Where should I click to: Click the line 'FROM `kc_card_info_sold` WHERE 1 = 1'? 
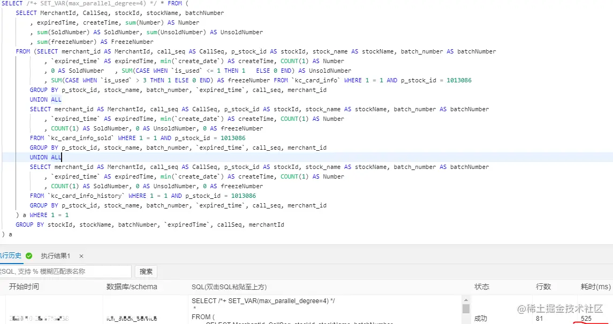click(x=137, y=138)
